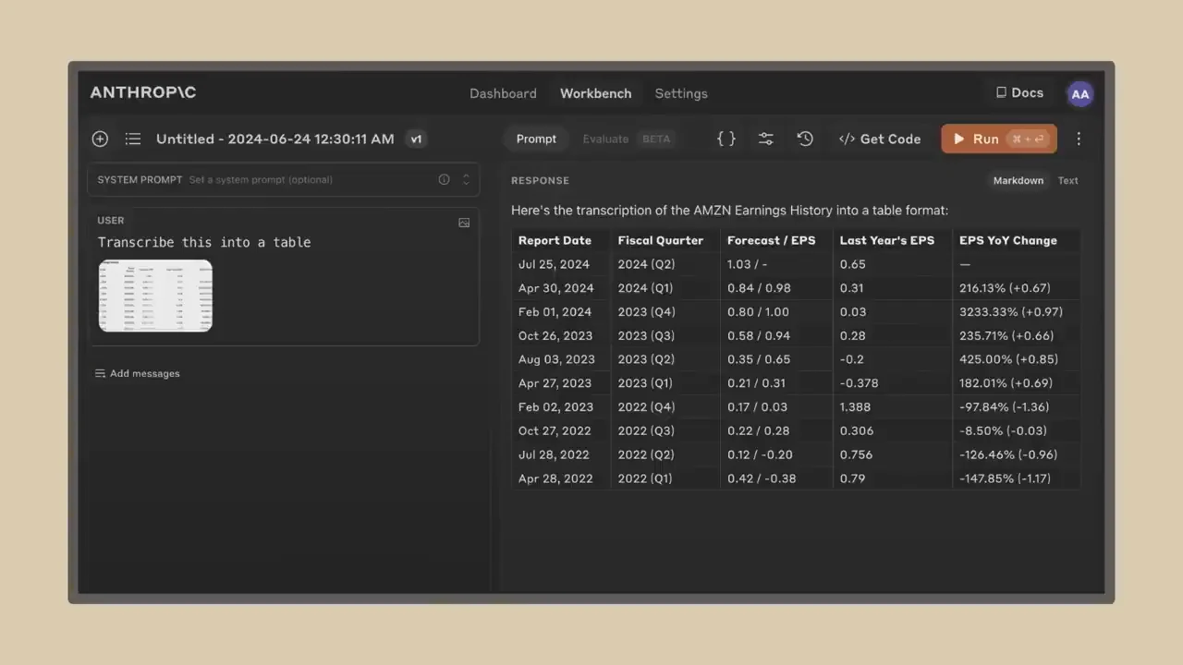Click the EPS YoY Change column header

pyautogui.click(x=1007, y=240)
